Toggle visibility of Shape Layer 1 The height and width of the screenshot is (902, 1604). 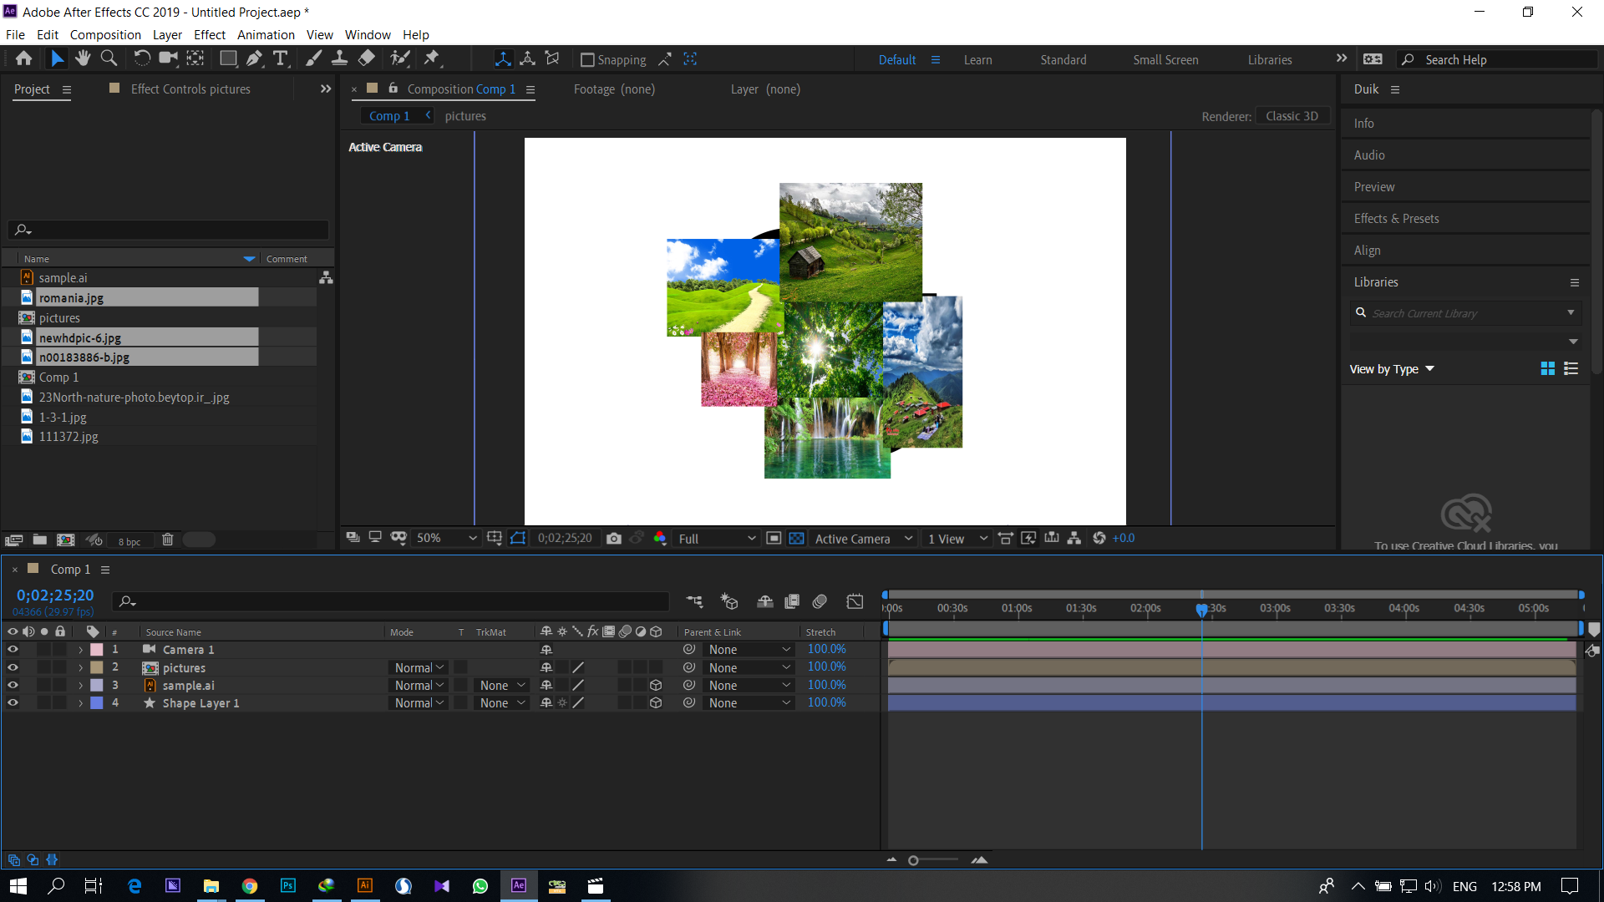click(11, 702)
